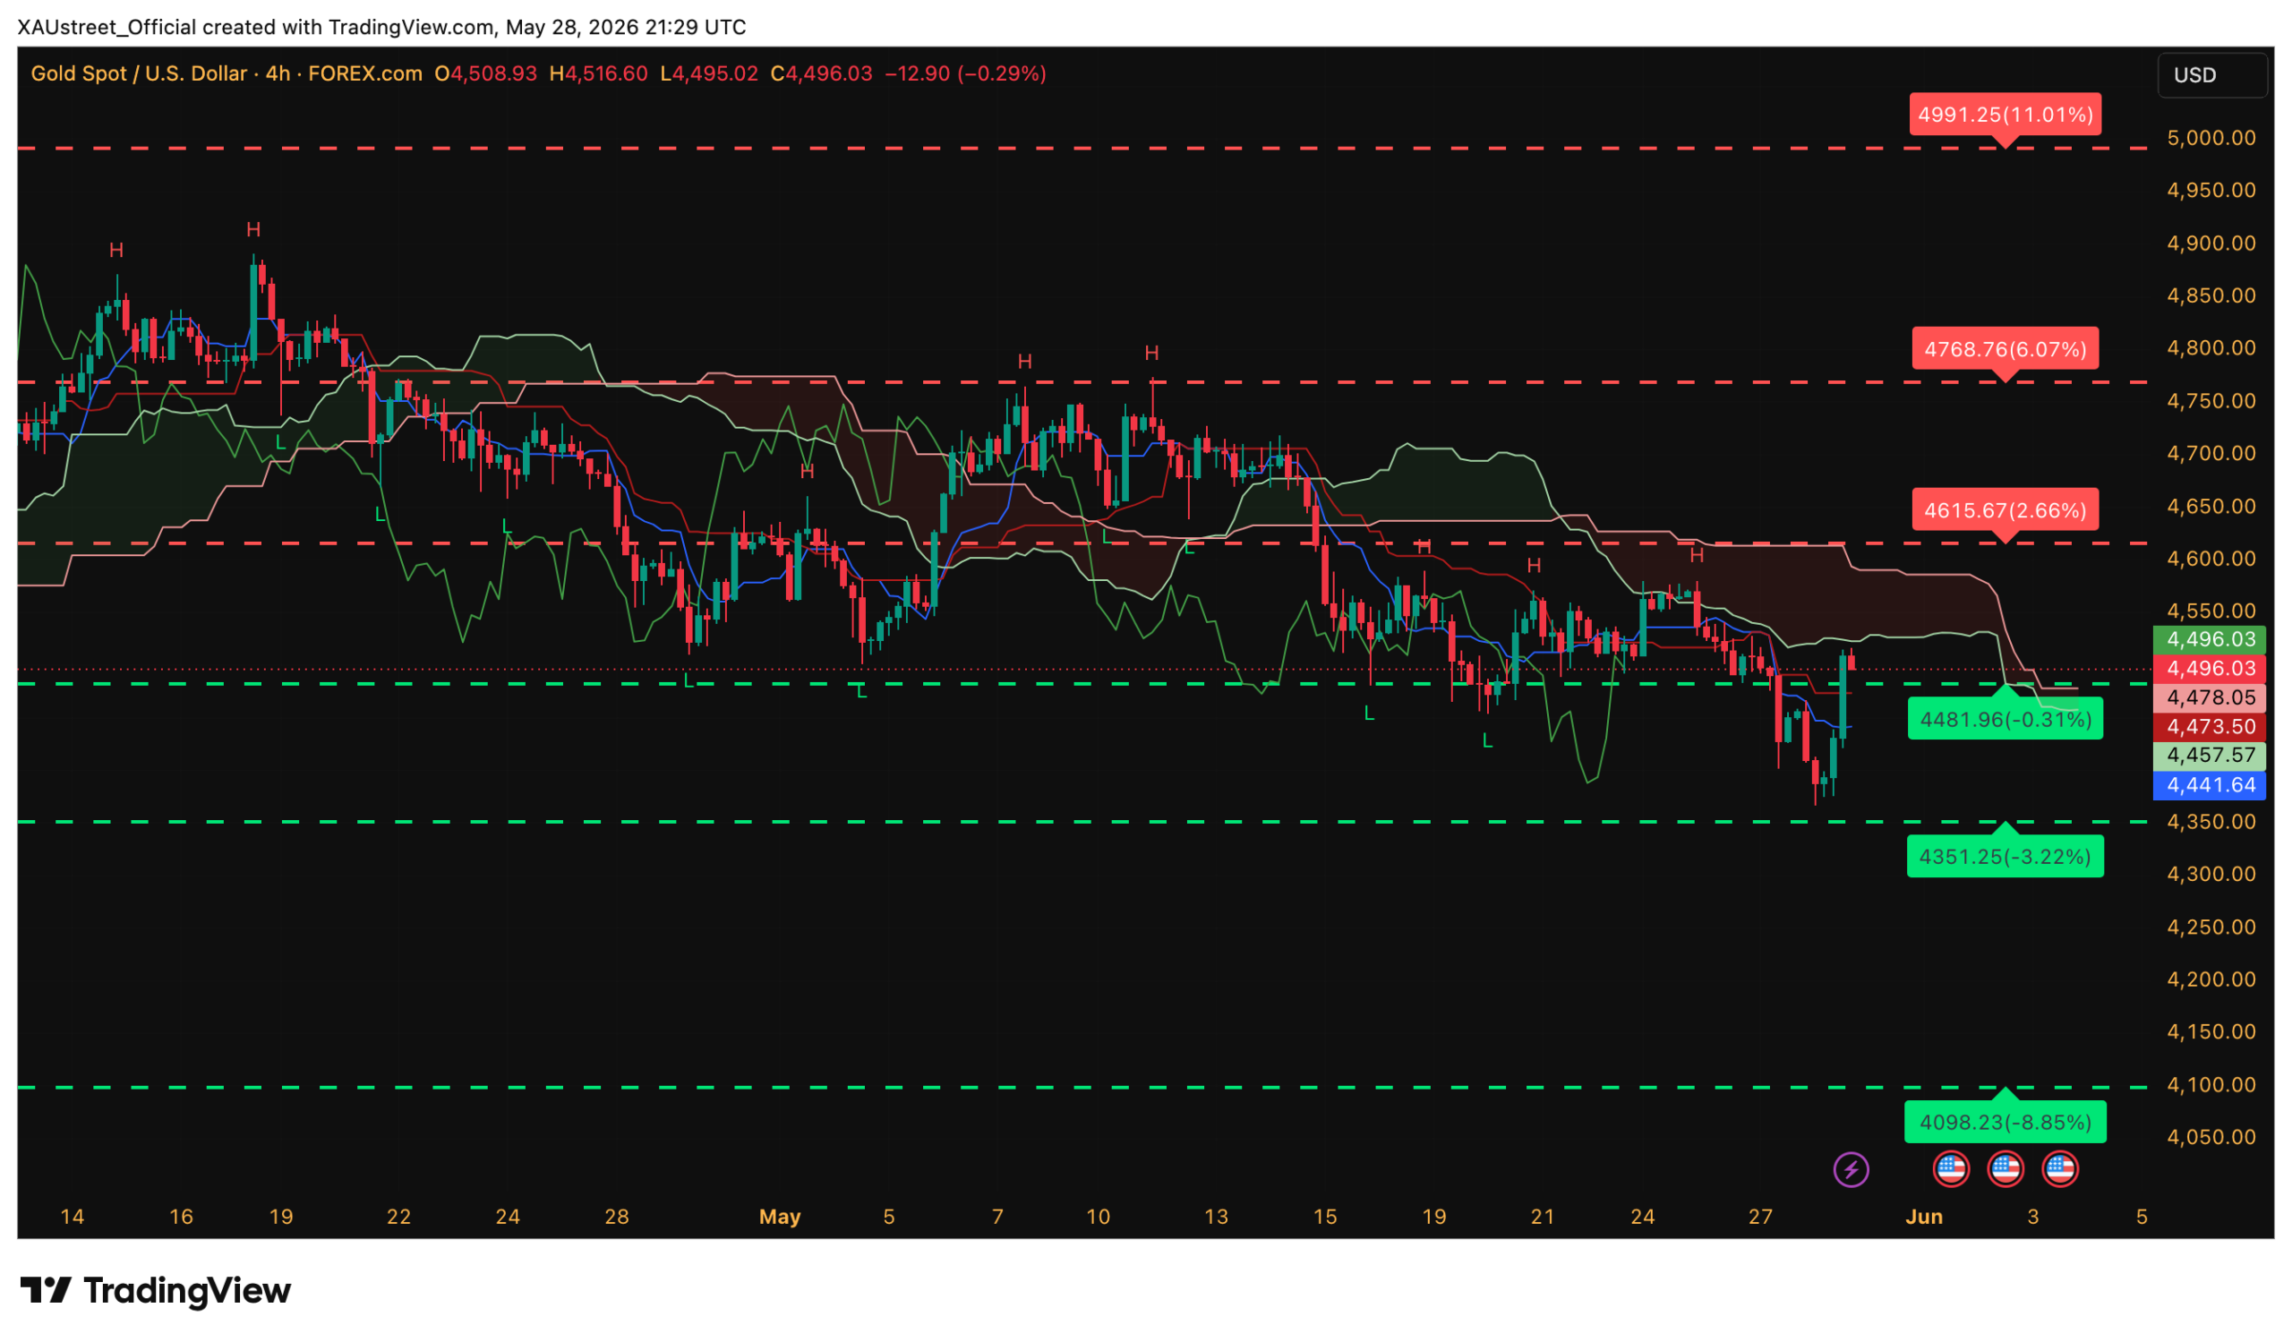
Task: Click the 4,100.00 price axis label
Action: coord(2211,1085)
